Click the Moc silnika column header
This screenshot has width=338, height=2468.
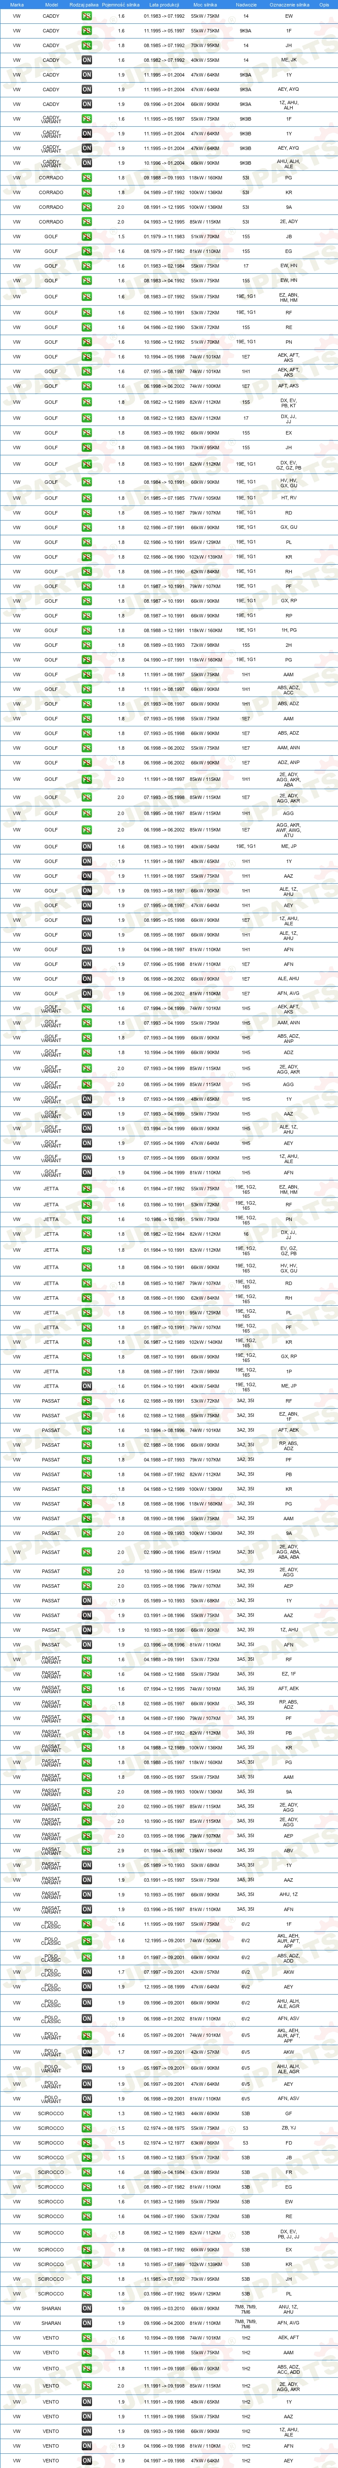(x=205, y=4)
